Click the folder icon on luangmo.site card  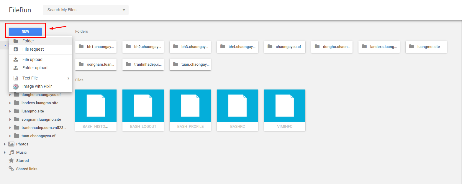click(412, 47)
